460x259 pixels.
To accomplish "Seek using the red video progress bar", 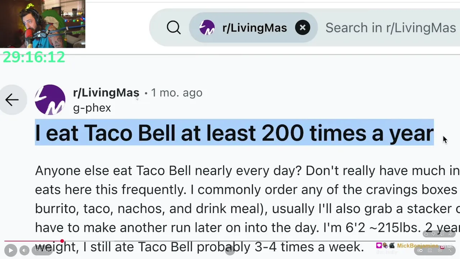I will tap(62, 241).
